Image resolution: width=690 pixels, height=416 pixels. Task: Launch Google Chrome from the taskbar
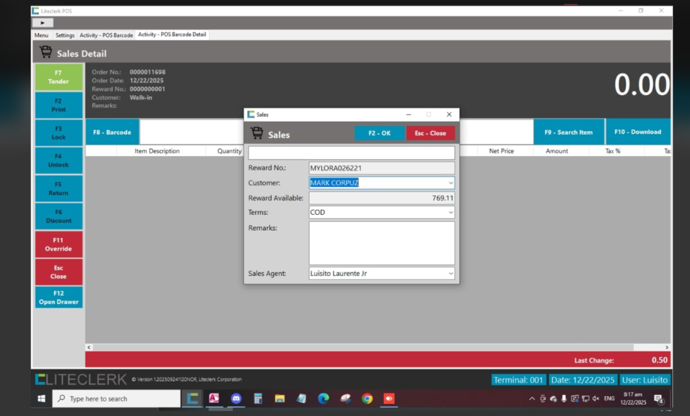tap(367, 398)
